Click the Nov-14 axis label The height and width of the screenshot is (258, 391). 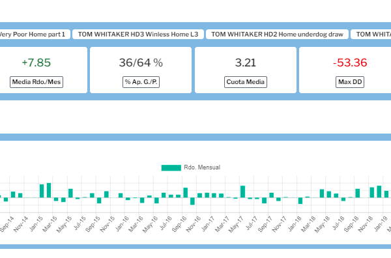coord(21,224)
